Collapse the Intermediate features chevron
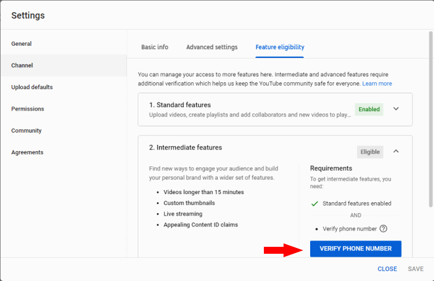434x281 pixels. coord(396,151)
